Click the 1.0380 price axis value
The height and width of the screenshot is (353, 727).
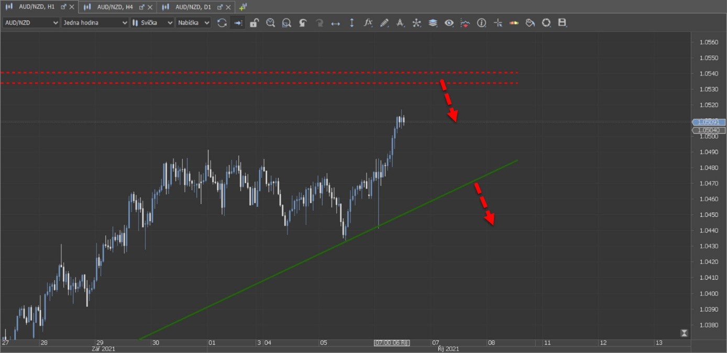coord(708,325)
